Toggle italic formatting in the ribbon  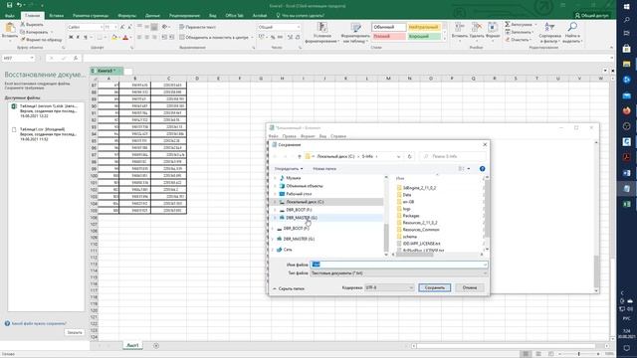(x=78, y=38)
